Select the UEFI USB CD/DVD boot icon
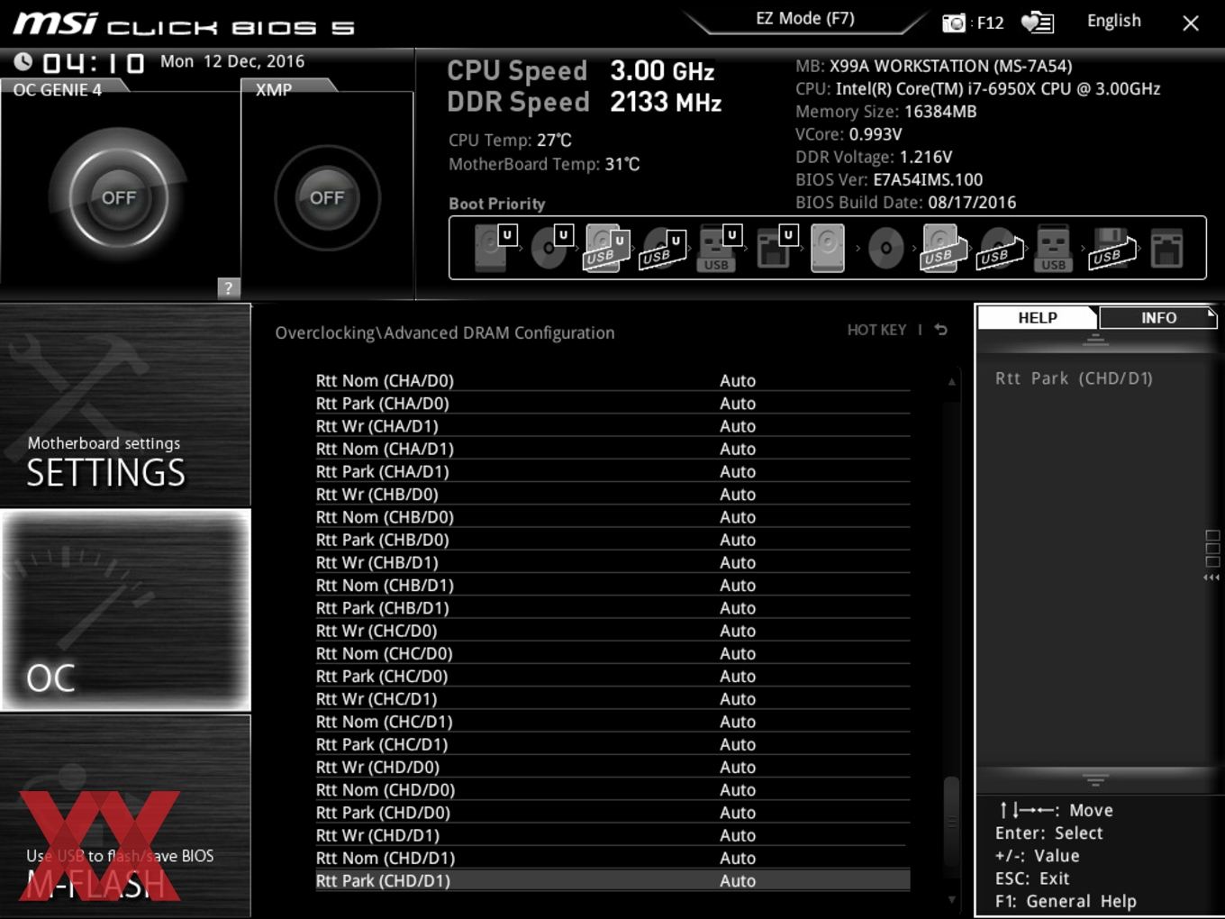Image resolution: width=1225 pixels, height=919 pixels. pos(662,248)
